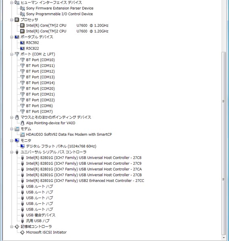Select the R5C822 device entry

tap(33, 49)
